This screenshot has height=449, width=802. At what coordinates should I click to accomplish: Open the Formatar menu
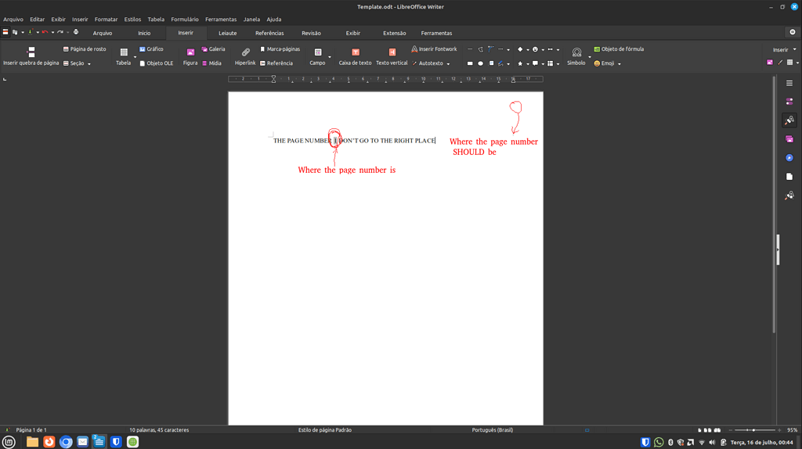(106, 20)
